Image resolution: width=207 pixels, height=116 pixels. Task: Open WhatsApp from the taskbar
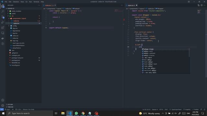[x=76, y=113]
